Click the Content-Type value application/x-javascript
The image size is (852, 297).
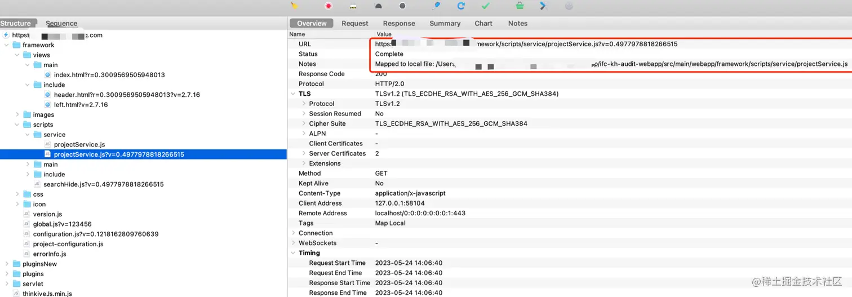coord(410,193)
